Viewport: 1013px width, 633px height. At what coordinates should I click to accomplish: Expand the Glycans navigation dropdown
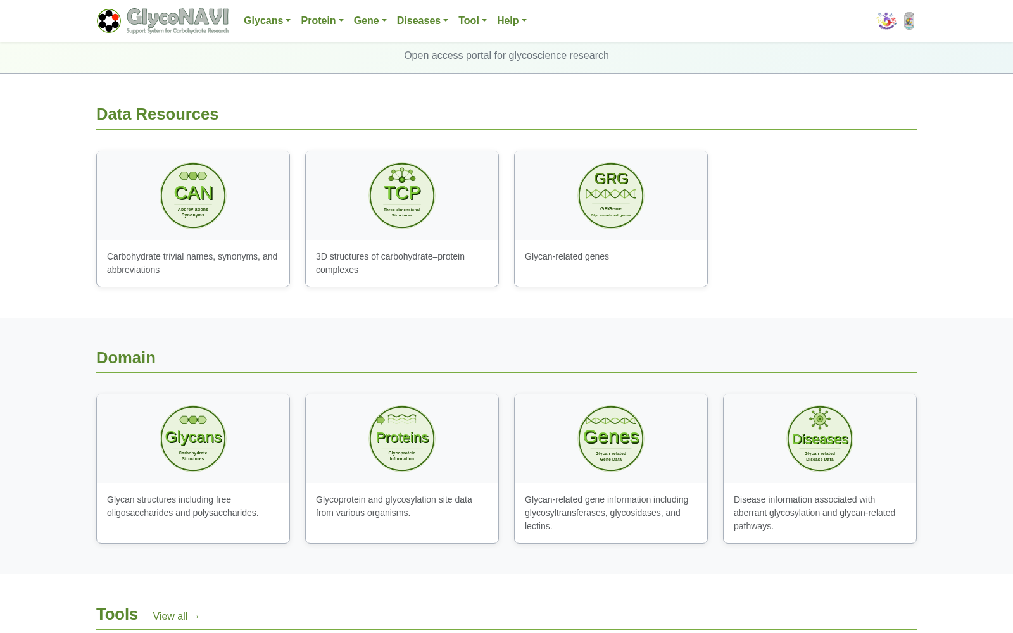pos(267,21)
